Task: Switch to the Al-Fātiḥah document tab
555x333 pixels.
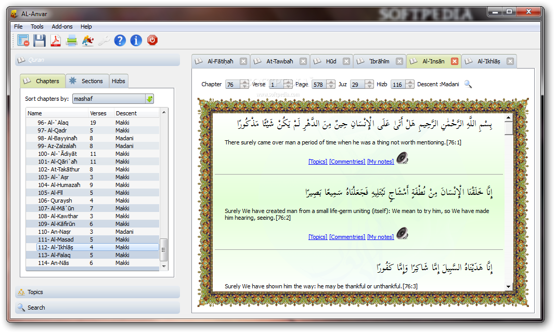Action: (220, 61)
